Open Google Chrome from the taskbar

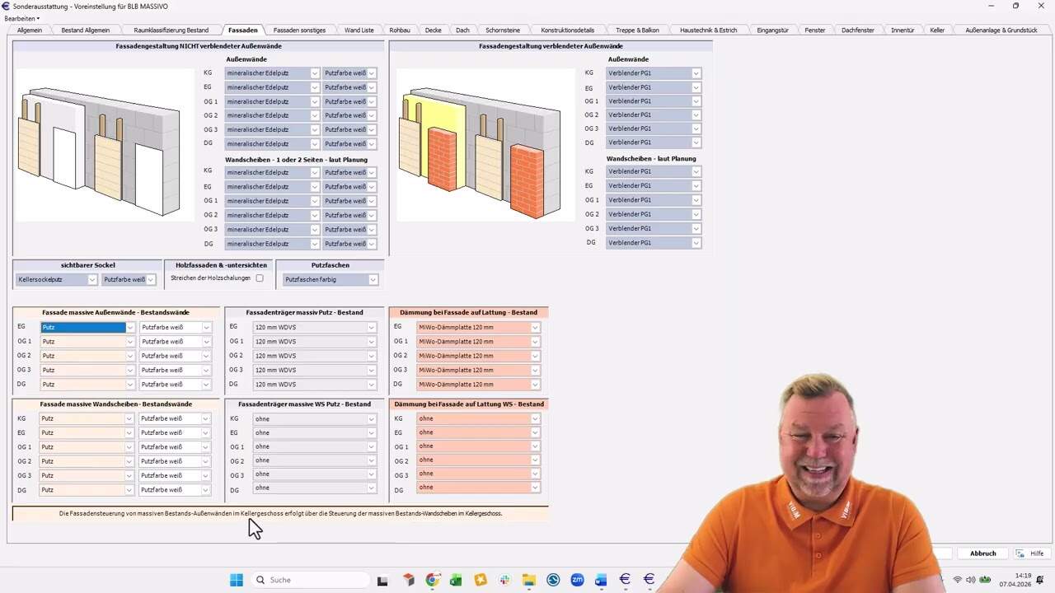433,580
